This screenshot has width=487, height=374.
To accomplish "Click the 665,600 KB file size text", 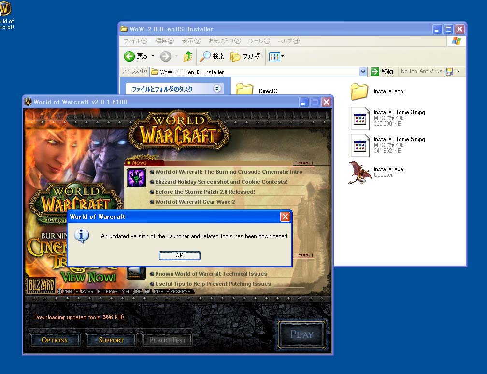I will [387, 124].
